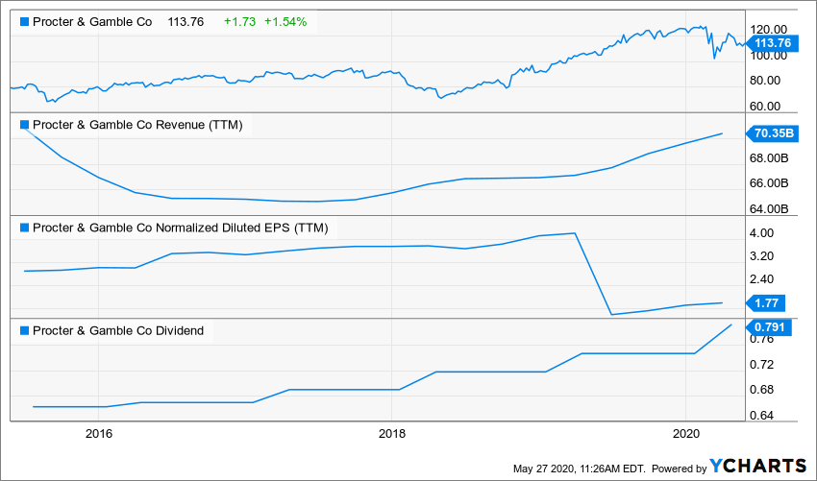Click the +1.73 price change value
Viewport: 817px width, 481px height.
[x=239, y=22]
